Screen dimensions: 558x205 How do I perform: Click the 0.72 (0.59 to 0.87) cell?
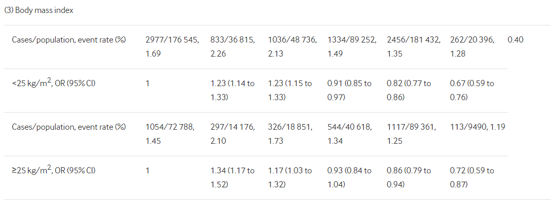(x=472, y=177)
